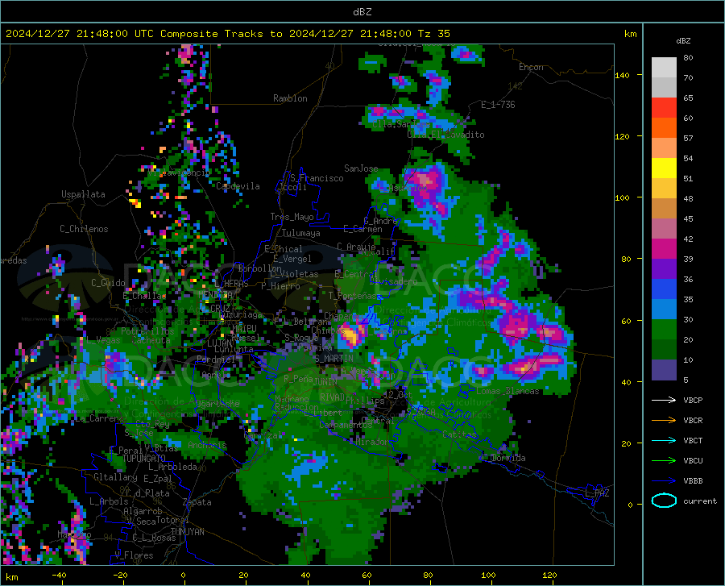The width and height of the screenshot is (725, 586).
Task: Click the 'Zapata' map label
Action: coord(197,502)
